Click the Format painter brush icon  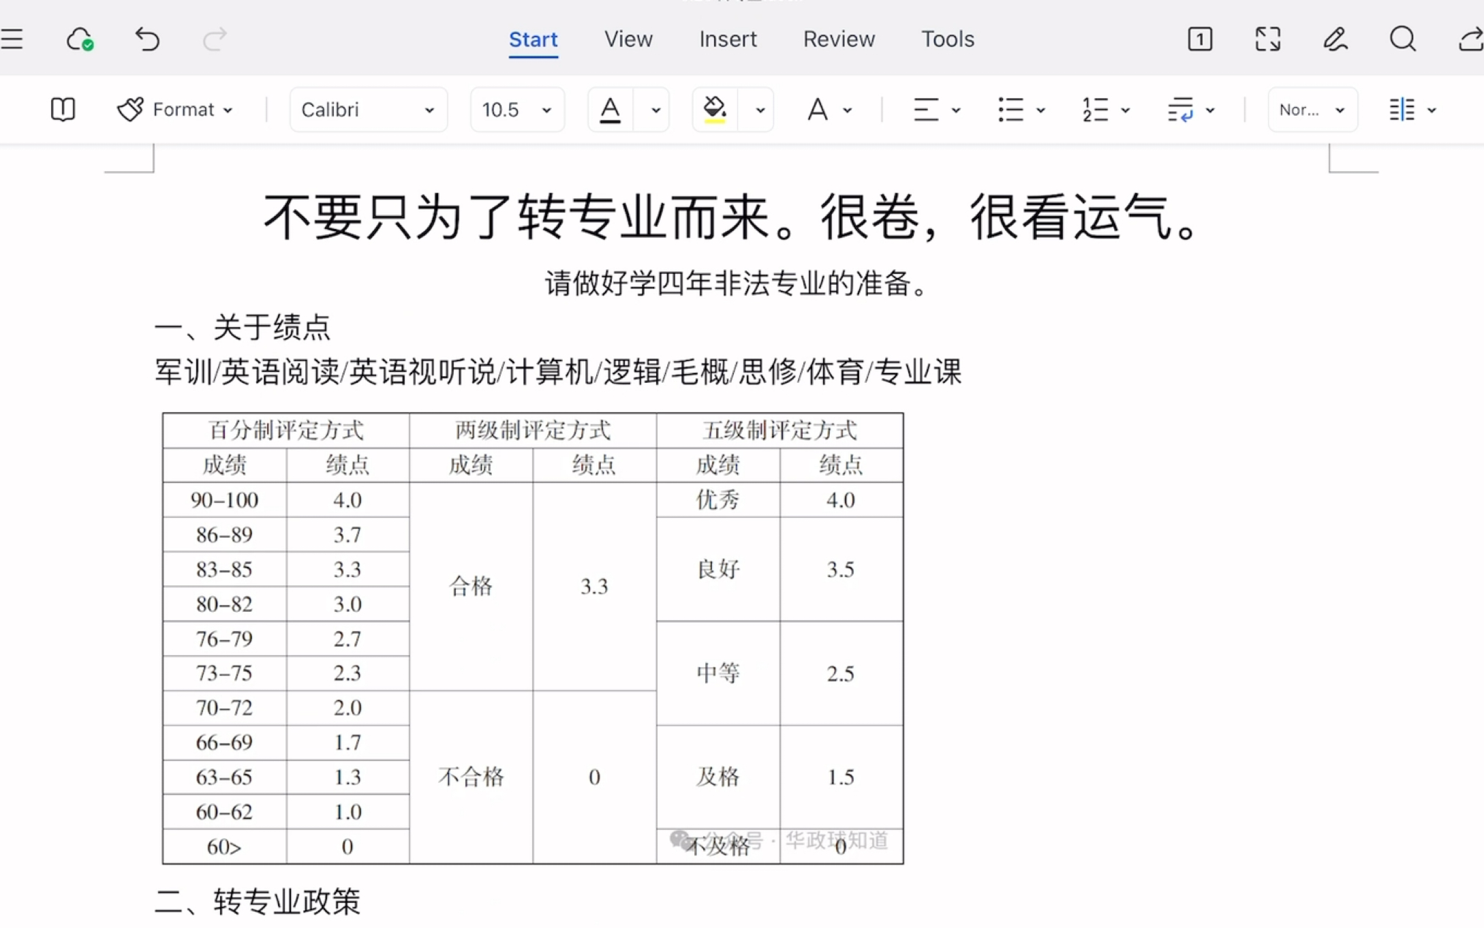(130, 109)
